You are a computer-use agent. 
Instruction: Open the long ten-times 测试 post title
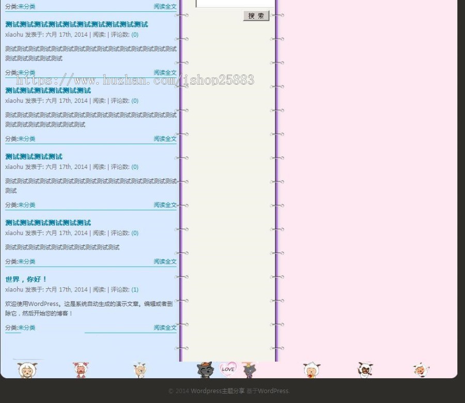[x=76, y=24]
